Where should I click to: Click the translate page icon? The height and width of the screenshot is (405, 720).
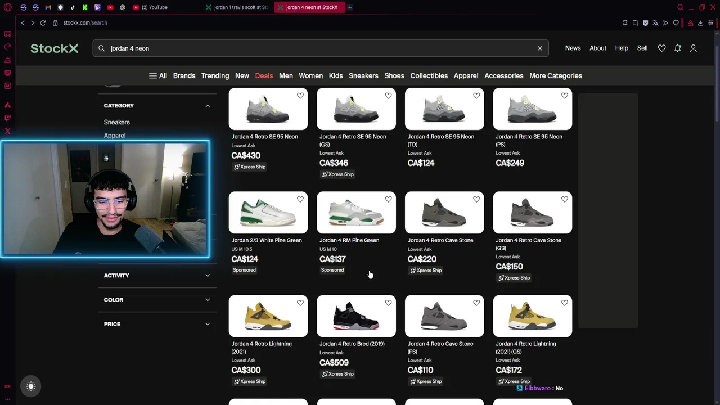click(655, 23)
